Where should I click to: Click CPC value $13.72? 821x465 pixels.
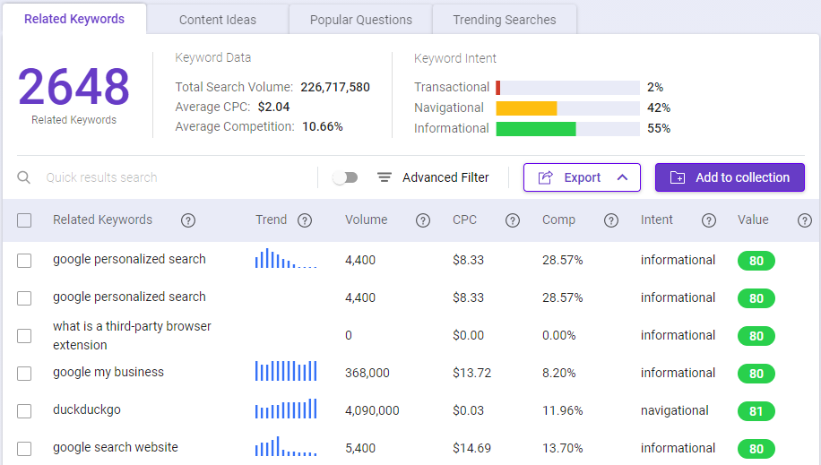[x=471, y=373]
